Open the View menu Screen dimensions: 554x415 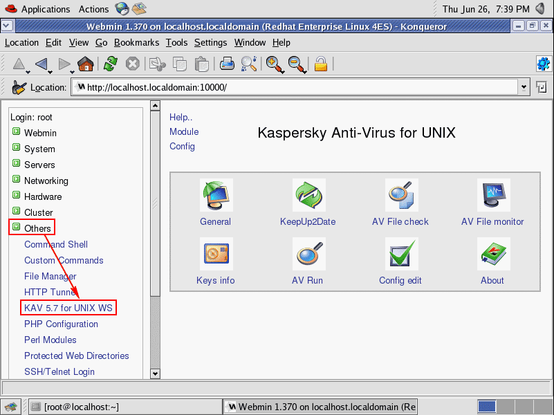(x=79, y=43)
